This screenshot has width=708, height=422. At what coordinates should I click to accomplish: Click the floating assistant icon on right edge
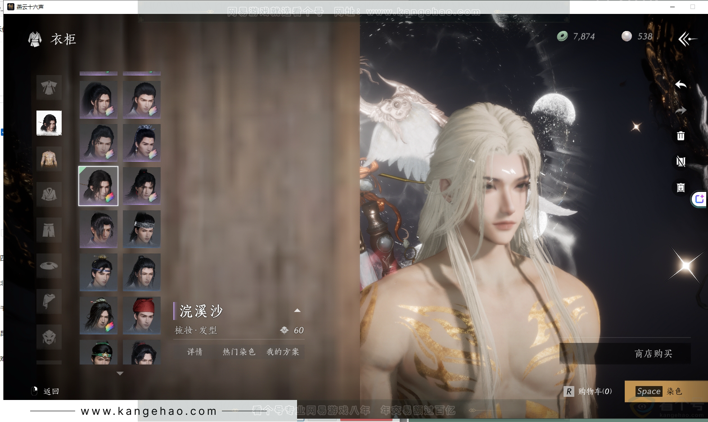pyautogui.click(x=699, y=199)
